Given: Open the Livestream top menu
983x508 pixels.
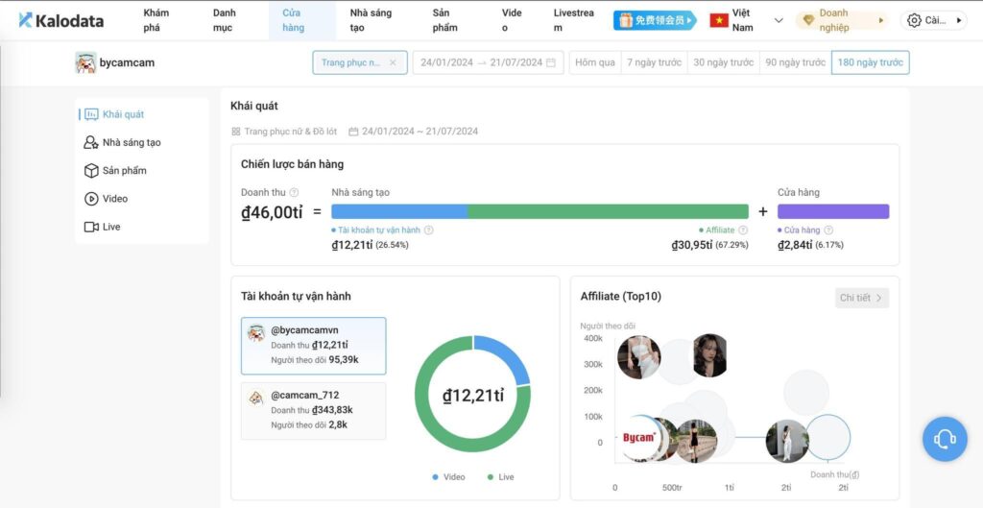Looking at the screenshot, I should [x=574, y=20].
